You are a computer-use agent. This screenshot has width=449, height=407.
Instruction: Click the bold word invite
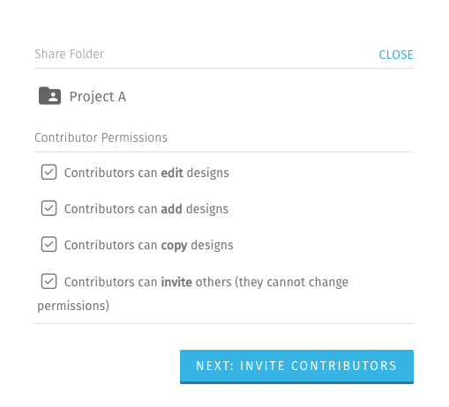(176, 282)
